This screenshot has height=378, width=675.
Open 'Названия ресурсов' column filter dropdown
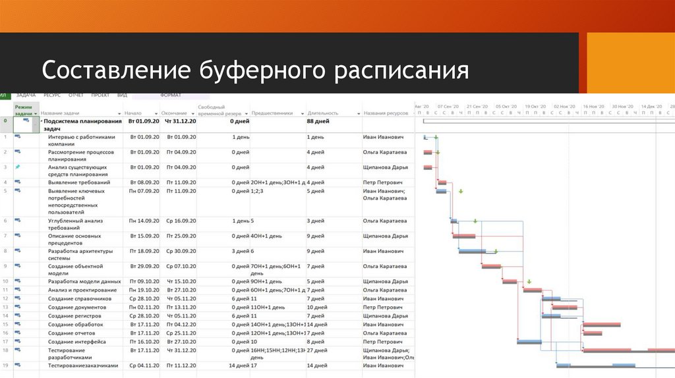coord(413,114)
